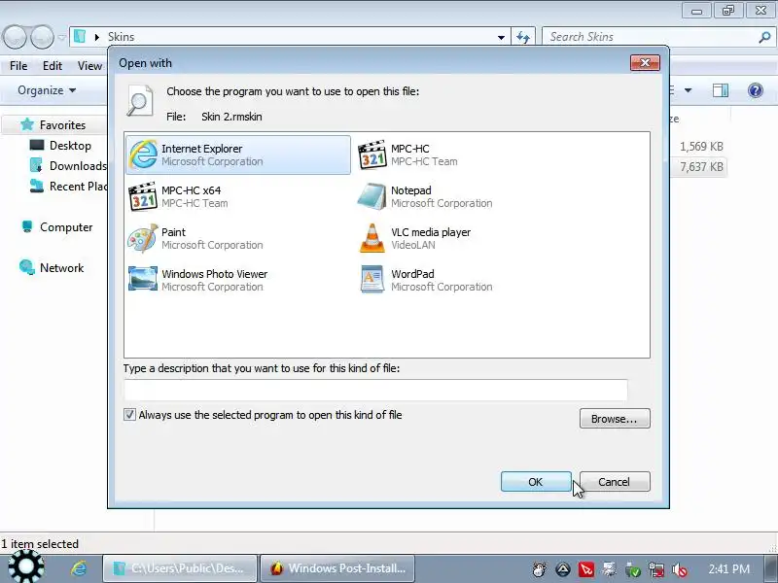Click the Skins folder in the address bar

coord(121,37)
